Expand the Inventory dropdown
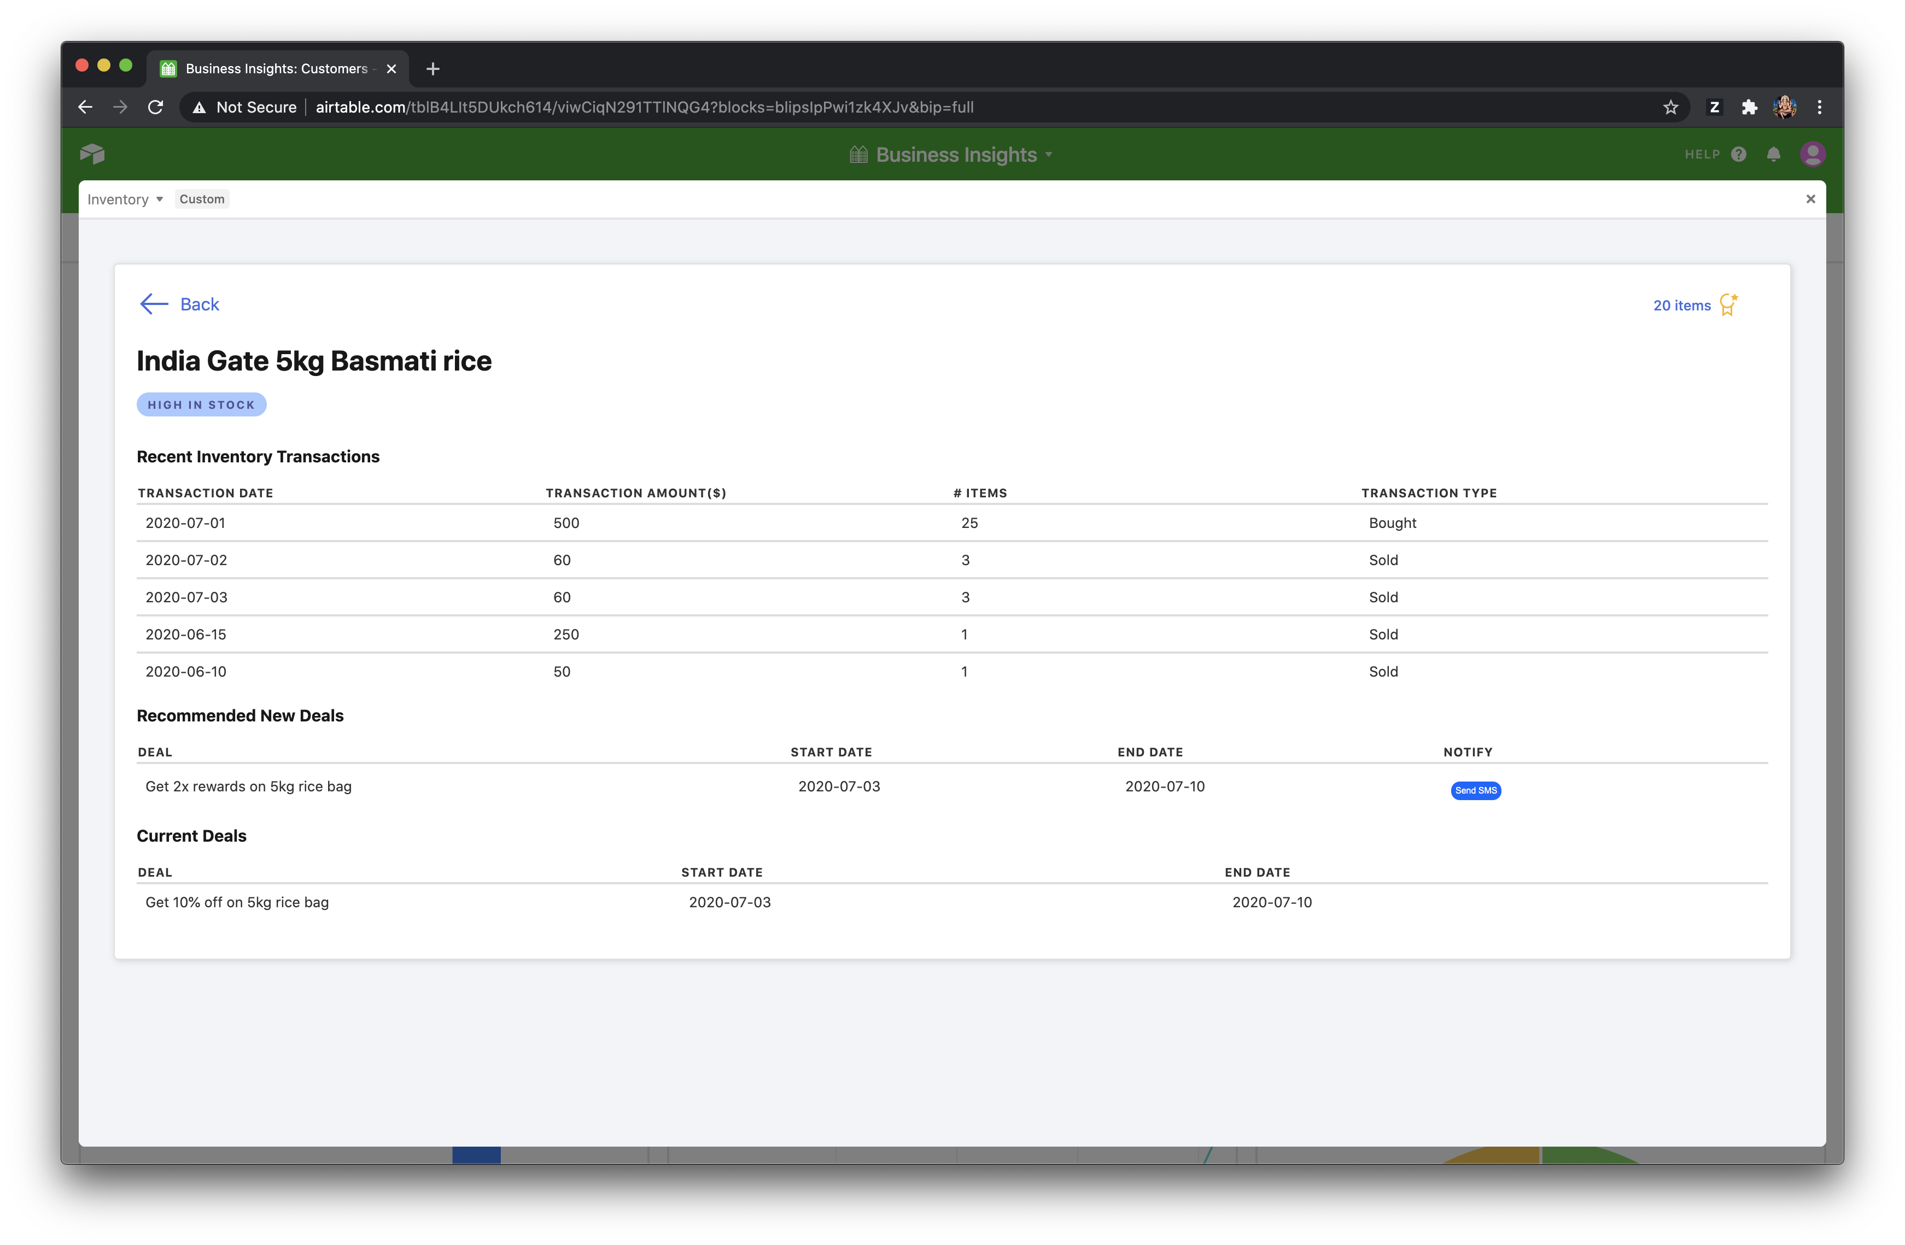This screenshot has height=1245, width=1905. pos(125,199)
